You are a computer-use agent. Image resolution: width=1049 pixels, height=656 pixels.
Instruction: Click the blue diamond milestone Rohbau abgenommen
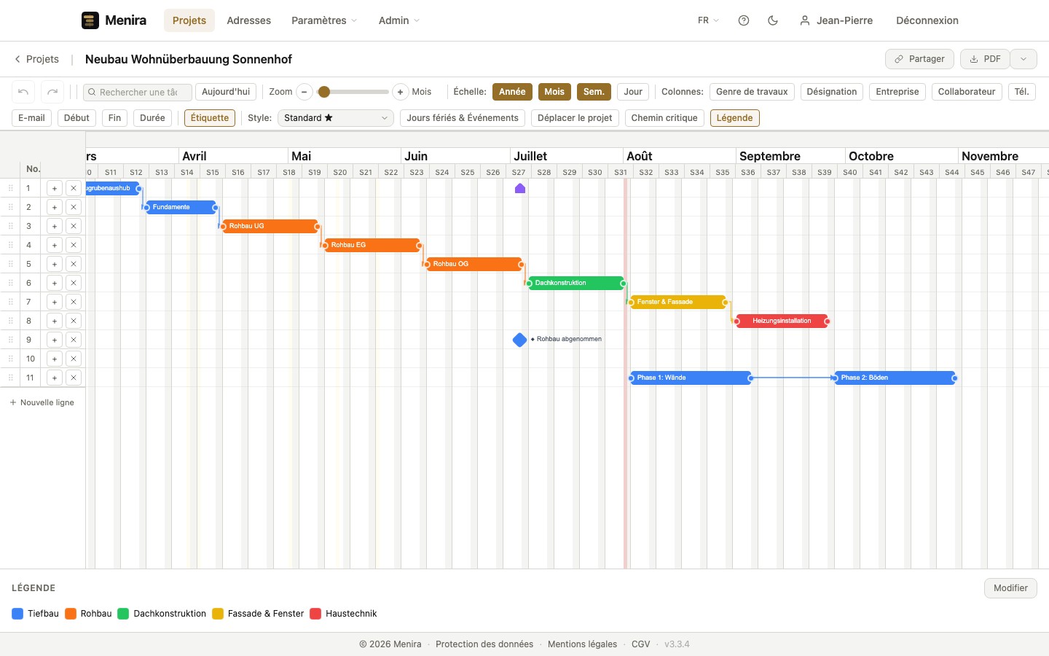click(519, 340)
